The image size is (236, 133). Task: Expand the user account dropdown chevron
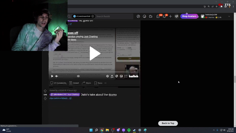click(229, 16)
